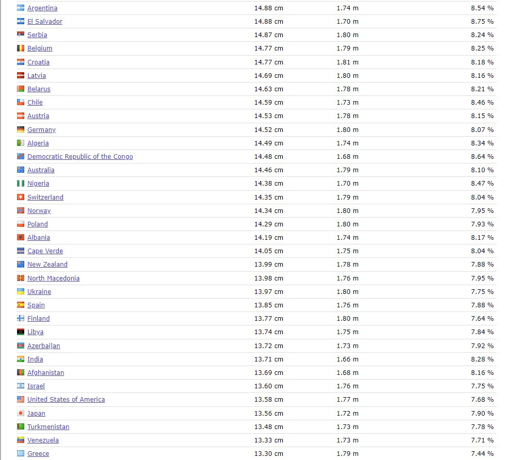The height and width of the screenshot is (460, 512).
Task: Open the Australia country page
Action: (x=41, y=170)
